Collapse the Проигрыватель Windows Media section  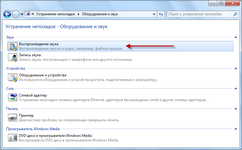click(235, 129)
